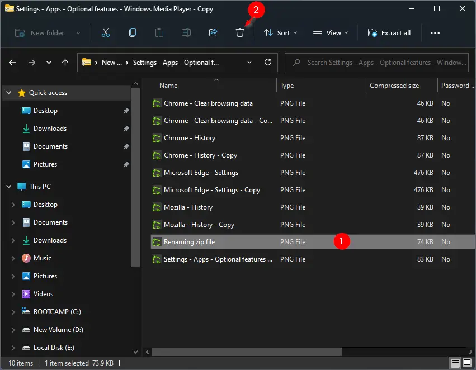Click the Quick access star icon
The width and height of the screenshot is (476, 370).
[x=22, y=93]
